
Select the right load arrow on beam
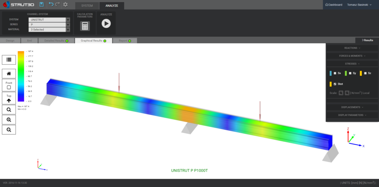260,111
